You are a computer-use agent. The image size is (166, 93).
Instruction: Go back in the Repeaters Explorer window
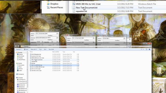[16, 47]
